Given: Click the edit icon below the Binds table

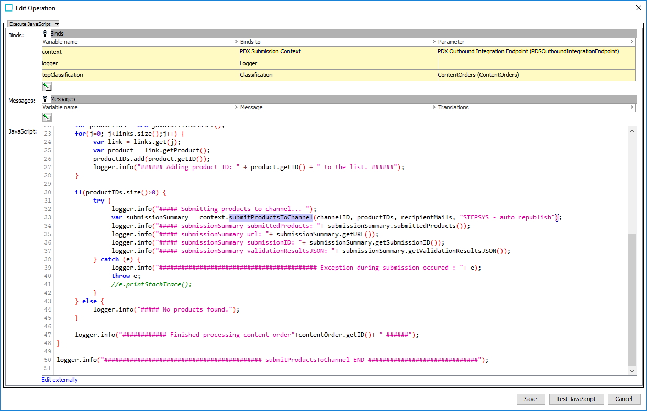Looking at the screenshot, I should 47,87.
